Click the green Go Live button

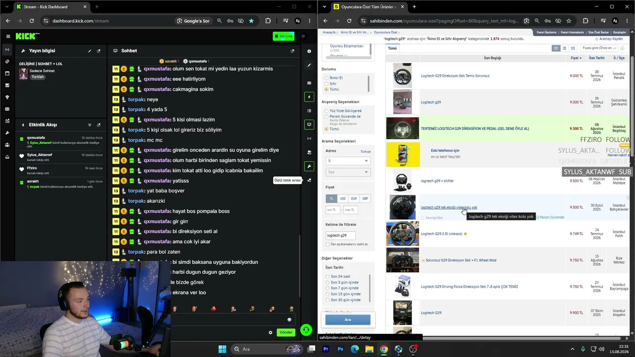(x=284, y=36)
